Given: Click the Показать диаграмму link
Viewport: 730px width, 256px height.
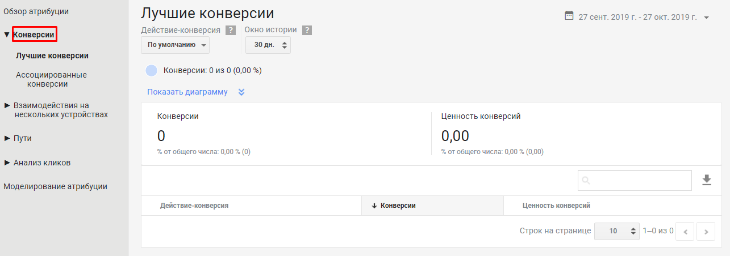Looking at the screenshot, I should 187,92.
